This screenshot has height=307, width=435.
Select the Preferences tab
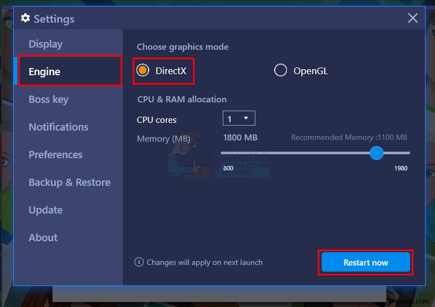(55, 155)
